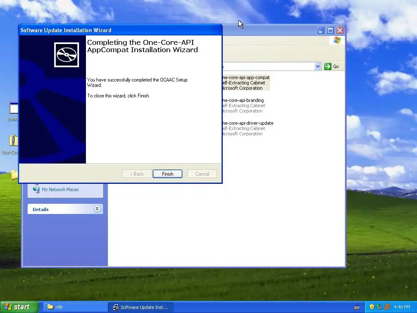The width and height of the screenshot is (417, 313).
Task: Click the 4:46 PM clock
Action: coord(402,307)
